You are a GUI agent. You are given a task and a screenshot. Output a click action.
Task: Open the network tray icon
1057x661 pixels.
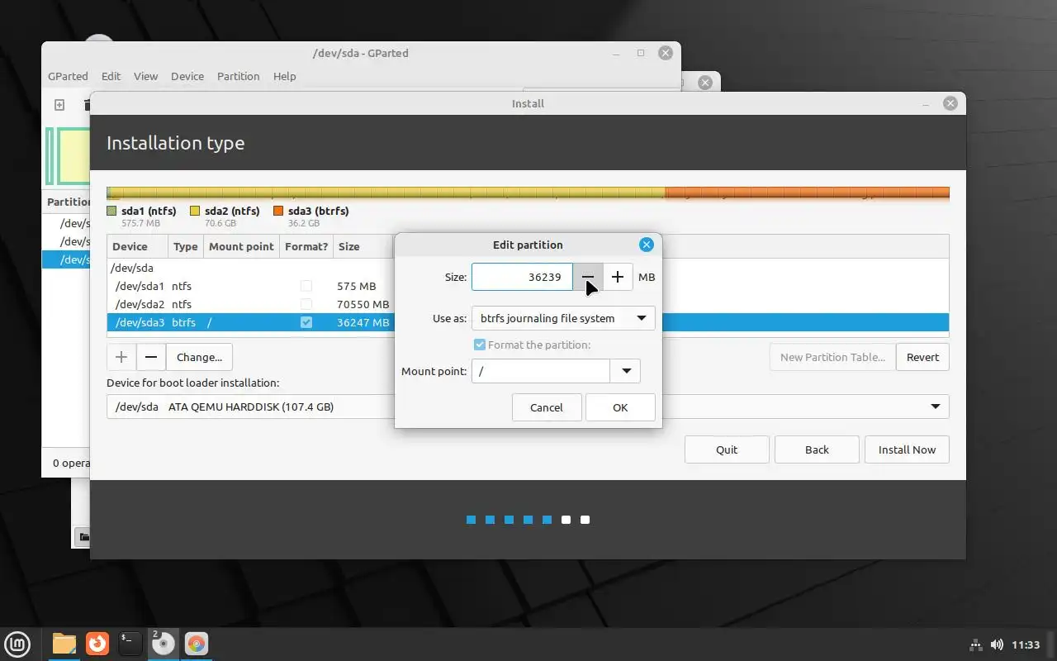click(975, 644)
